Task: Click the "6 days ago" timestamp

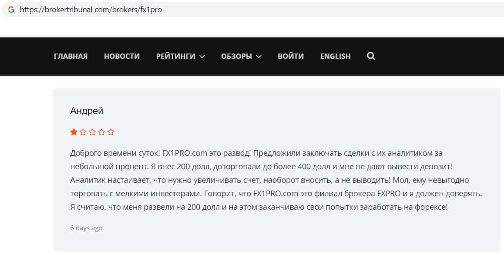Action: coord(86,228)
